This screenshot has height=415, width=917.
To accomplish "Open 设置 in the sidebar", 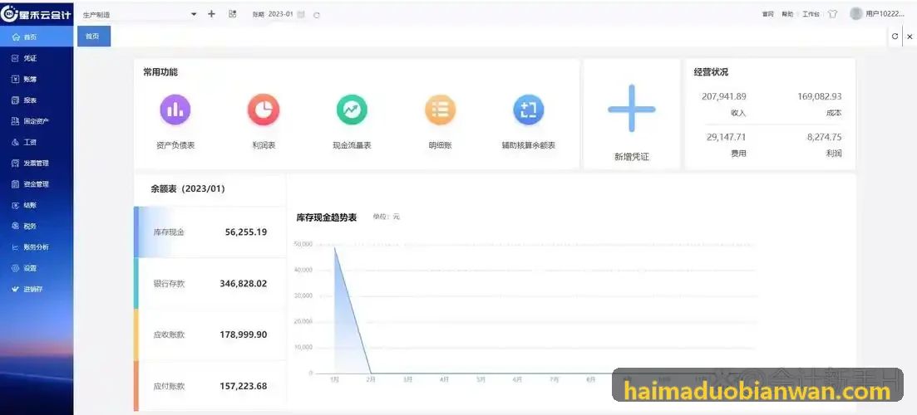I will pyautogui.click(x=37, y=268).
